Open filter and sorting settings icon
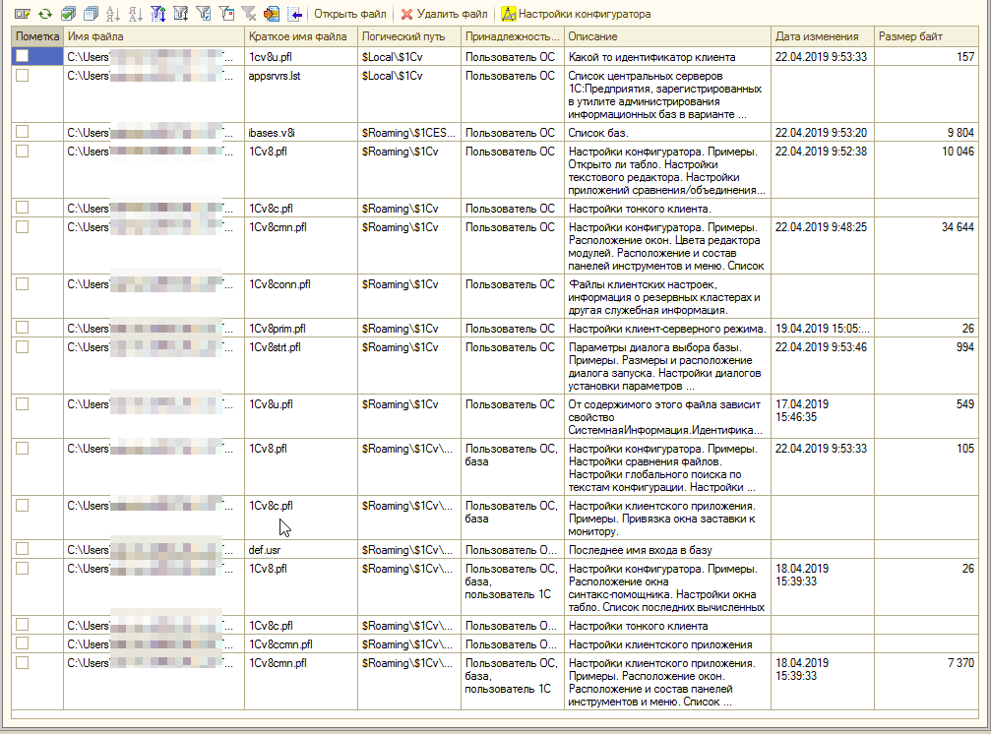Viewport: 991px width, 734px height. 158,13
